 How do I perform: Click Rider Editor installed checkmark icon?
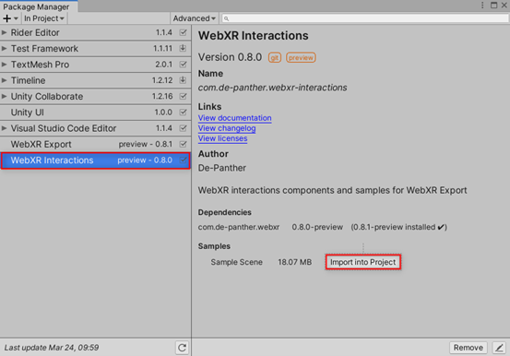pyautogui.click(x=184, y=32)
